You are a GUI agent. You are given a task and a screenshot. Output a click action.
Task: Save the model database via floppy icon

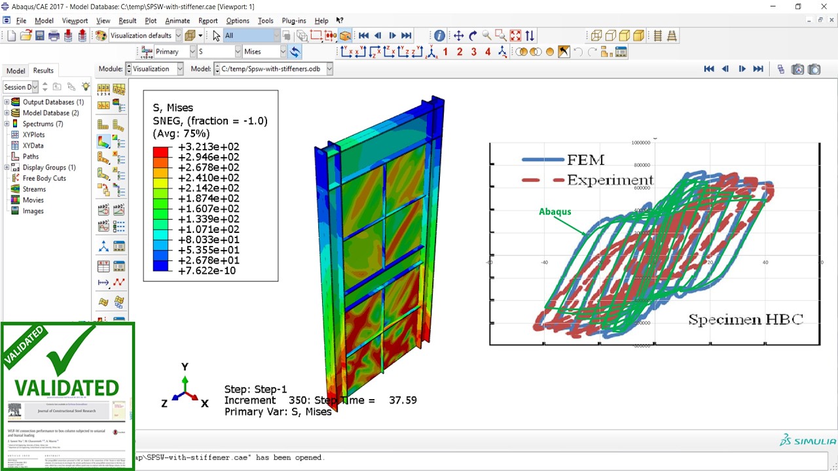pos(40,36)
